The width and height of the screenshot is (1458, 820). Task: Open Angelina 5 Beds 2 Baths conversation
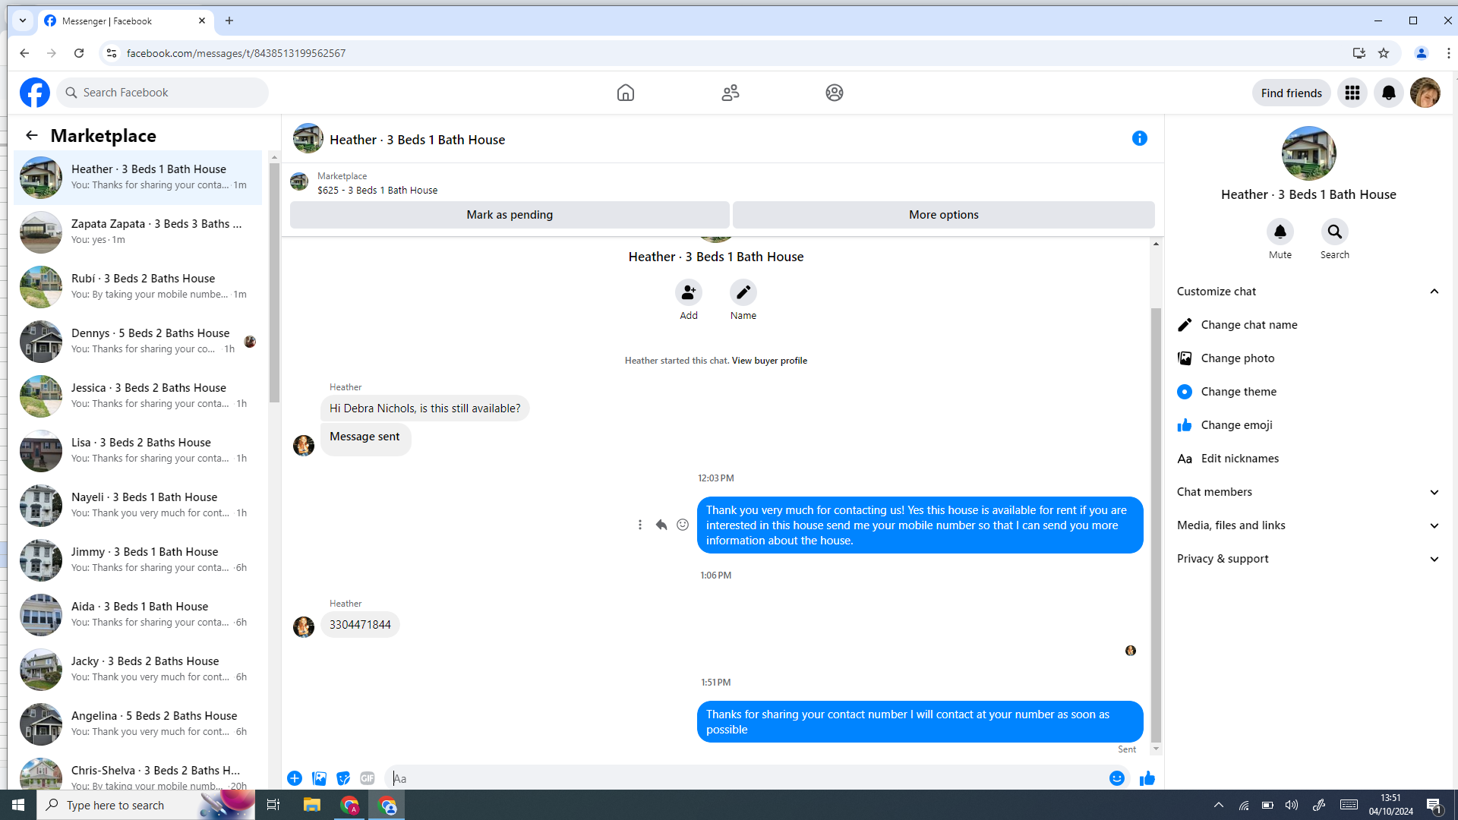coord(138,724)
